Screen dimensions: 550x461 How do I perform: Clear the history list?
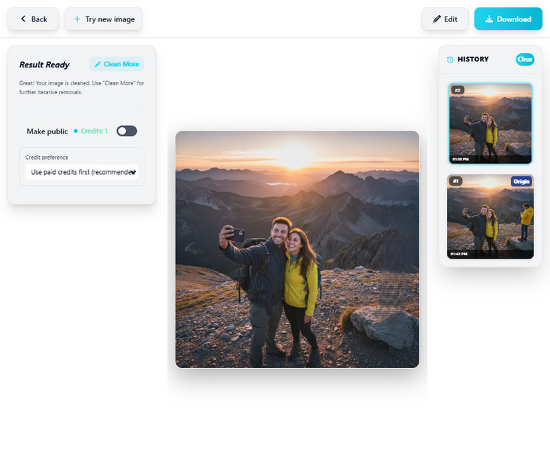pos(525,59)
